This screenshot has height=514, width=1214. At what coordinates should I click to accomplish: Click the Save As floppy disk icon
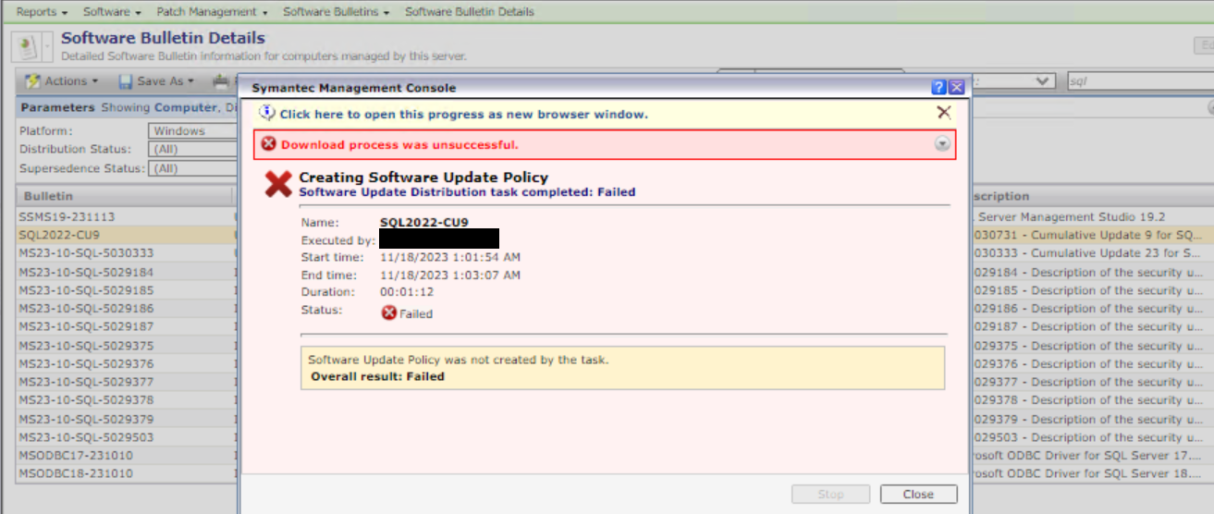[x=126, y=81]
